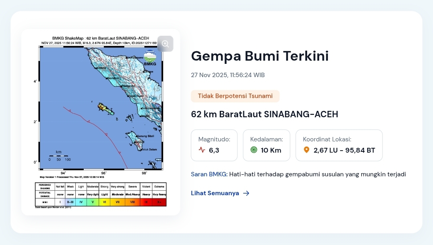Open the Lihat Semuanya link
Screen dimensions: 433x245
(215, 193)
